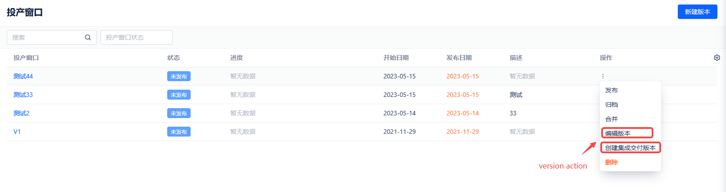This screenshot has width=726, height=192.
Task: Click 编辑版本 in the dropdown menu
Action: tap(618, 133)
